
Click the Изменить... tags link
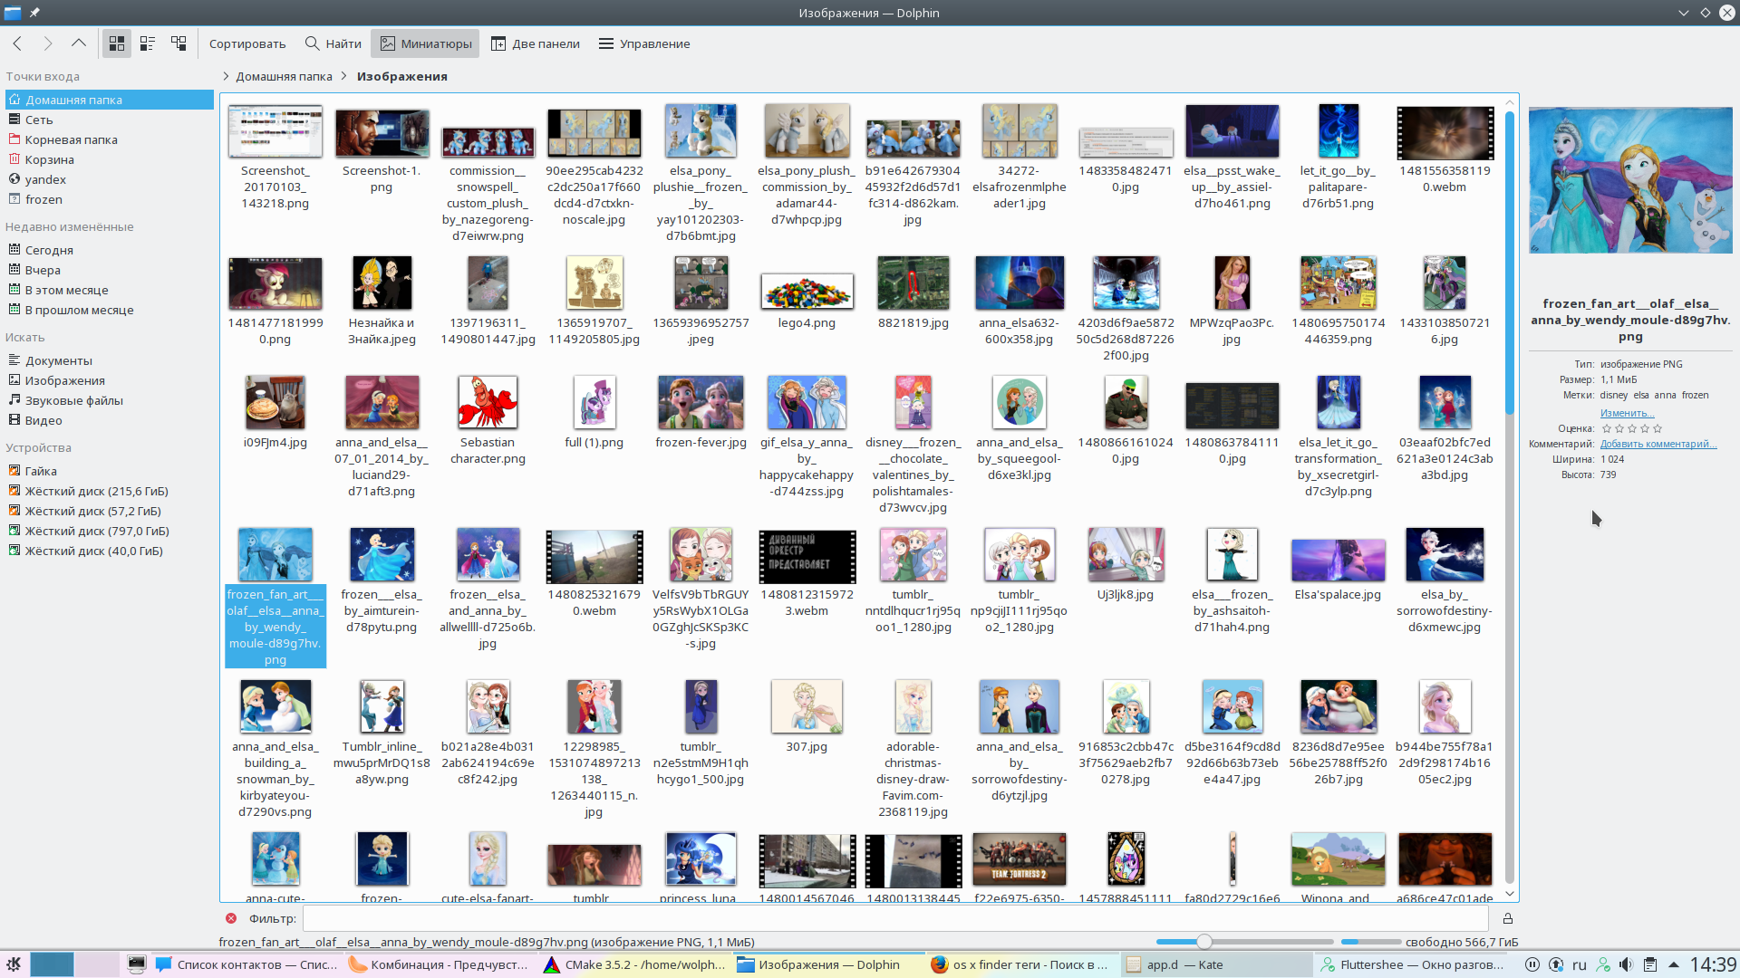pos(1627,413)
